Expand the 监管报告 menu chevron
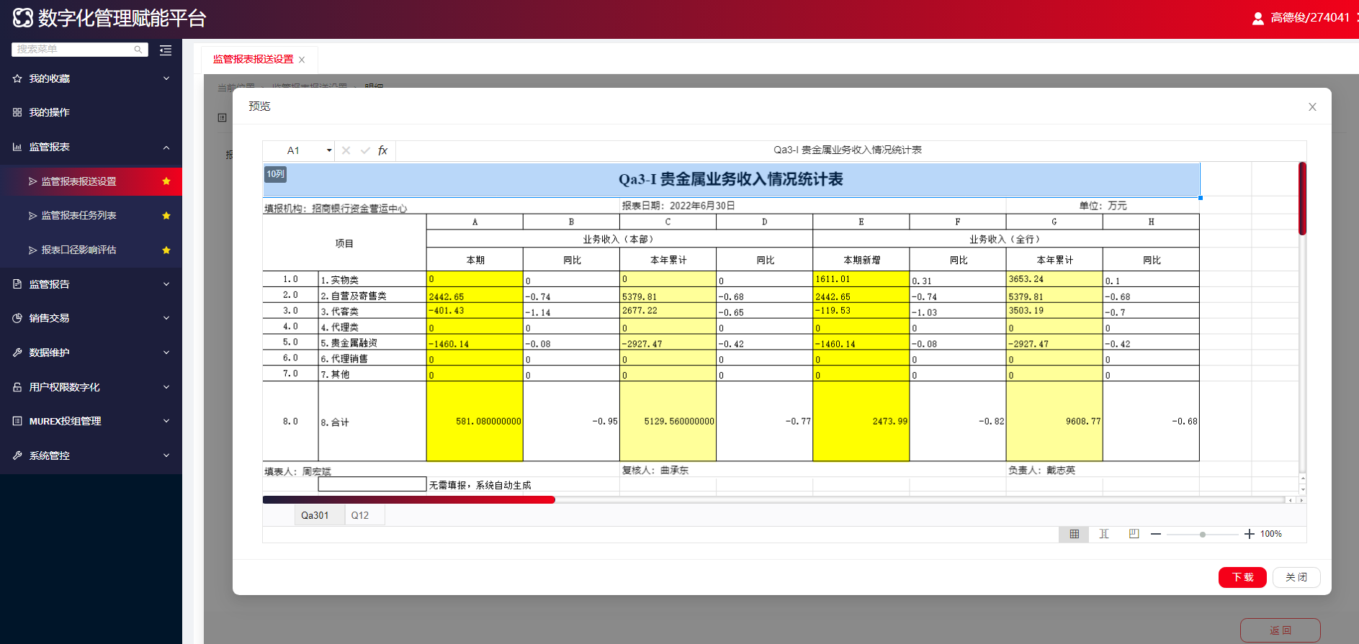Viewport: 1359px width, 644px height. tap(166, 284)
